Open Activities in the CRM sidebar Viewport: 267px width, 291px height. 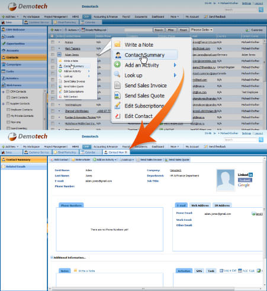click(24, 79)
